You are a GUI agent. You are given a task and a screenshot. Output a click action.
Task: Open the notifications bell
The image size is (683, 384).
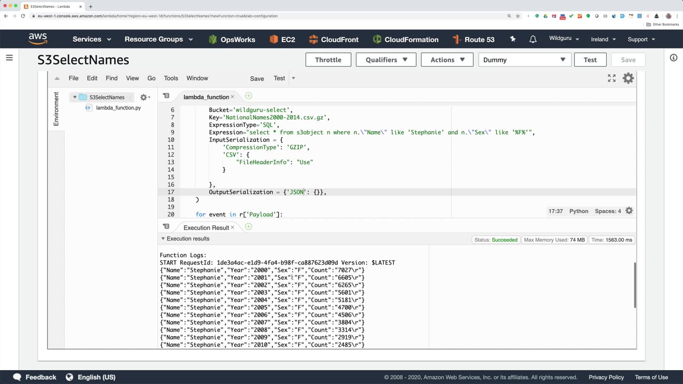(533, 39)
